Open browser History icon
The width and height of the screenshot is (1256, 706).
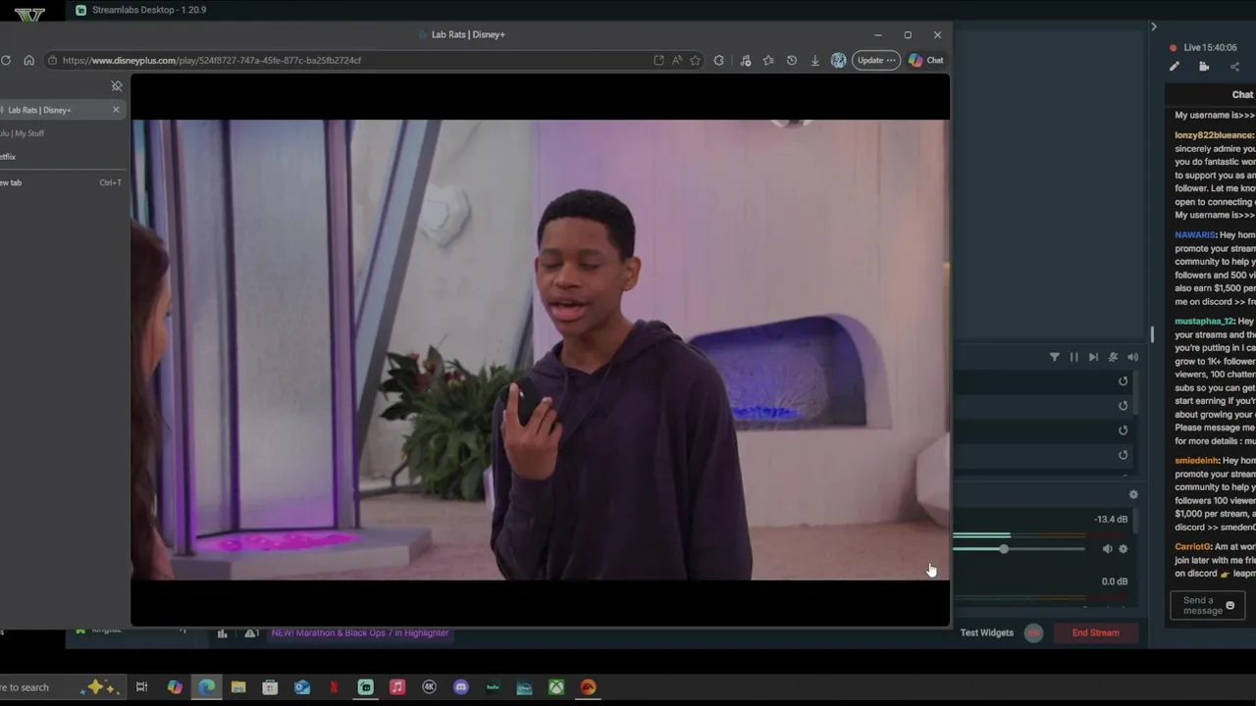click(x=792, y=60)
